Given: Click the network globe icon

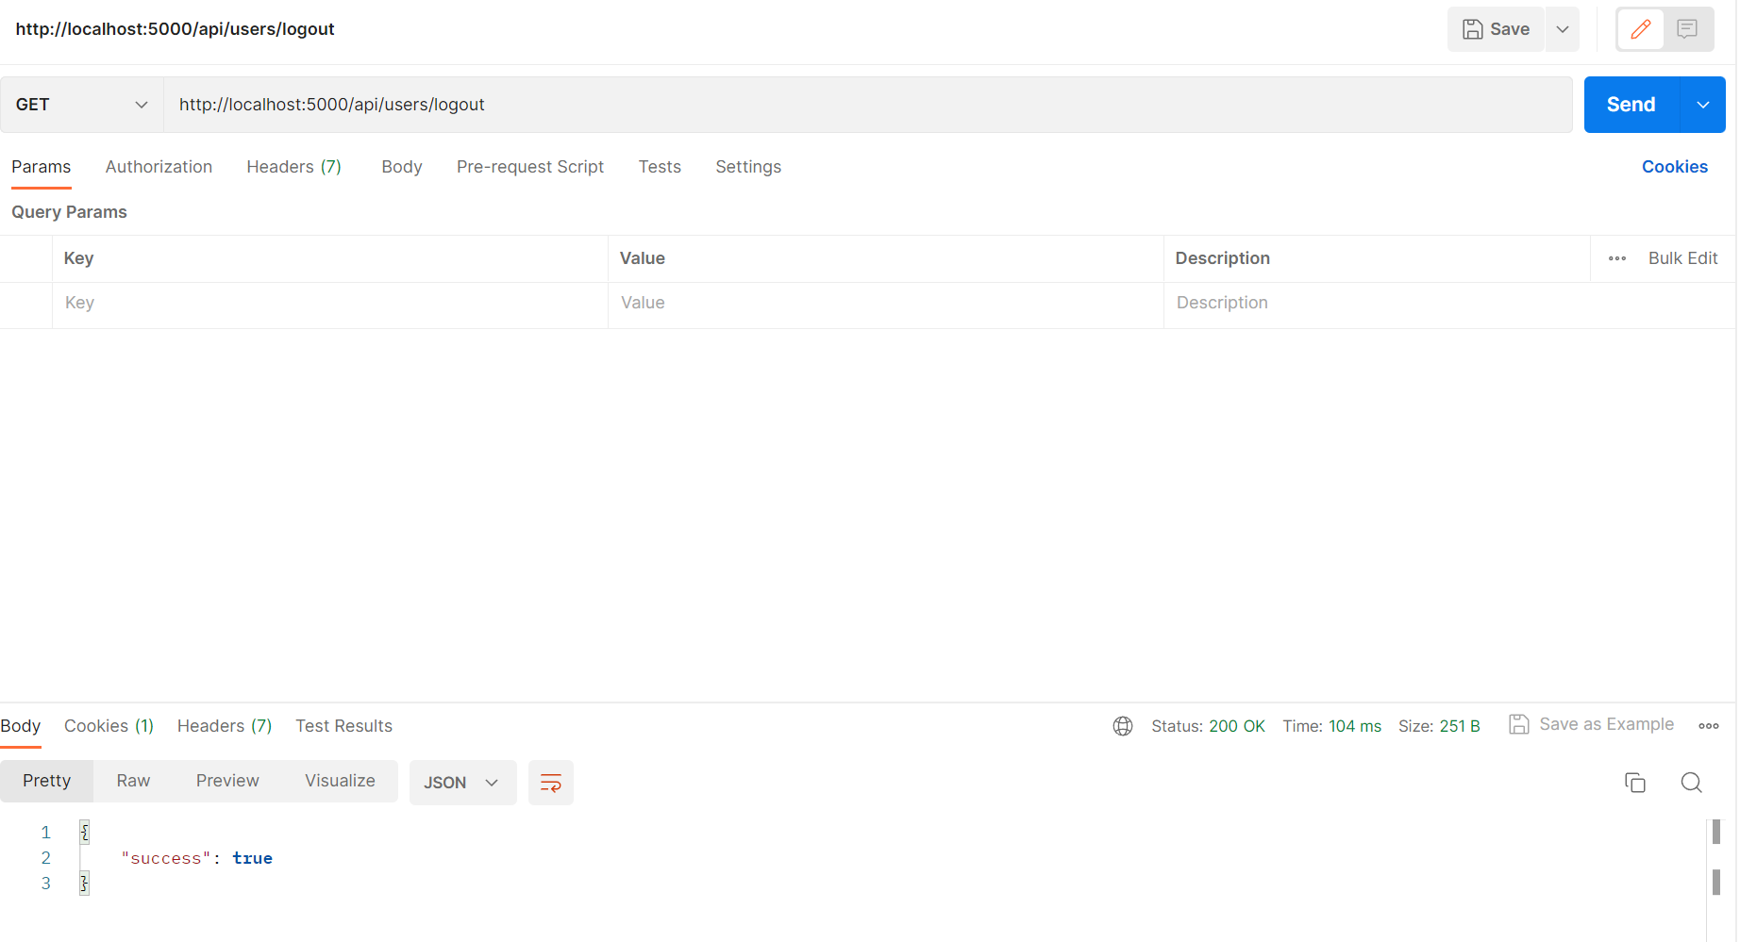Looking at the screenshot, I should click(1123, 726).
